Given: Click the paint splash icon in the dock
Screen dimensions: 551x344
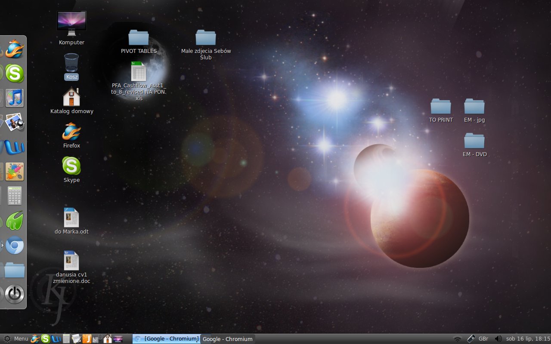Looking at the screenshot, I should coord(15,172).
